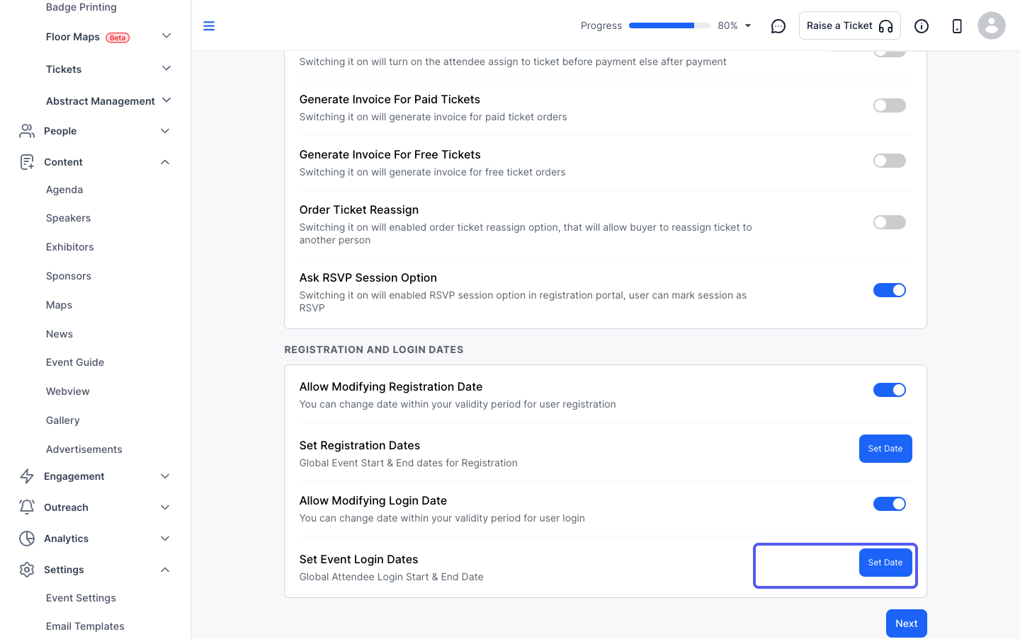This screenshot has height=639, width=1020.
Task: Open Event Settings under Settings
Action: (81, 598)
